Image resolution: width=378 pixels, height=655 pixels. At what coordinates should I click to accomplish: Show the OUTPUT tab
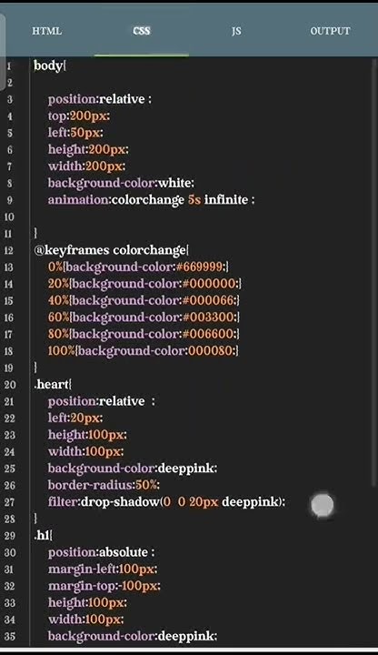coord(330,31)
